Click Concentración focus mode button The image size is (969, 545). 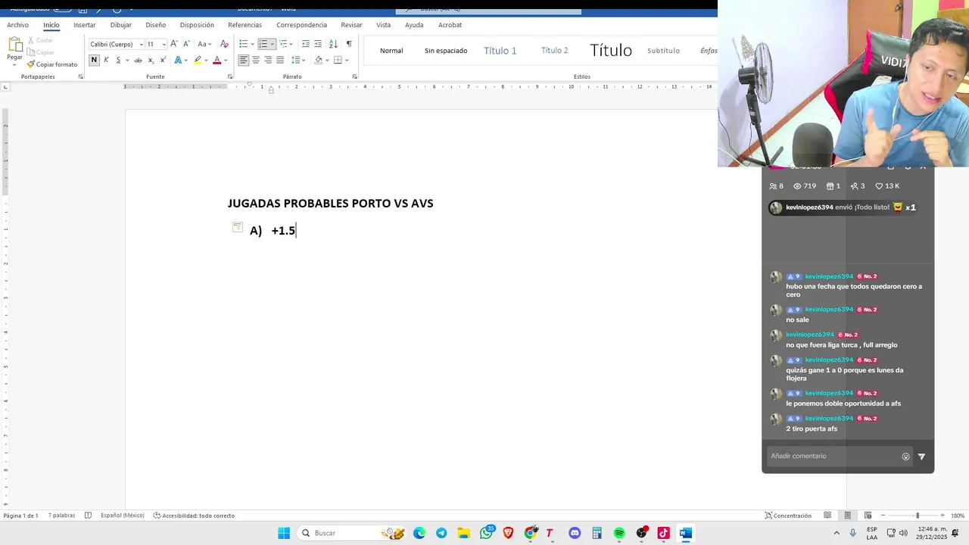tap(788, 515)
